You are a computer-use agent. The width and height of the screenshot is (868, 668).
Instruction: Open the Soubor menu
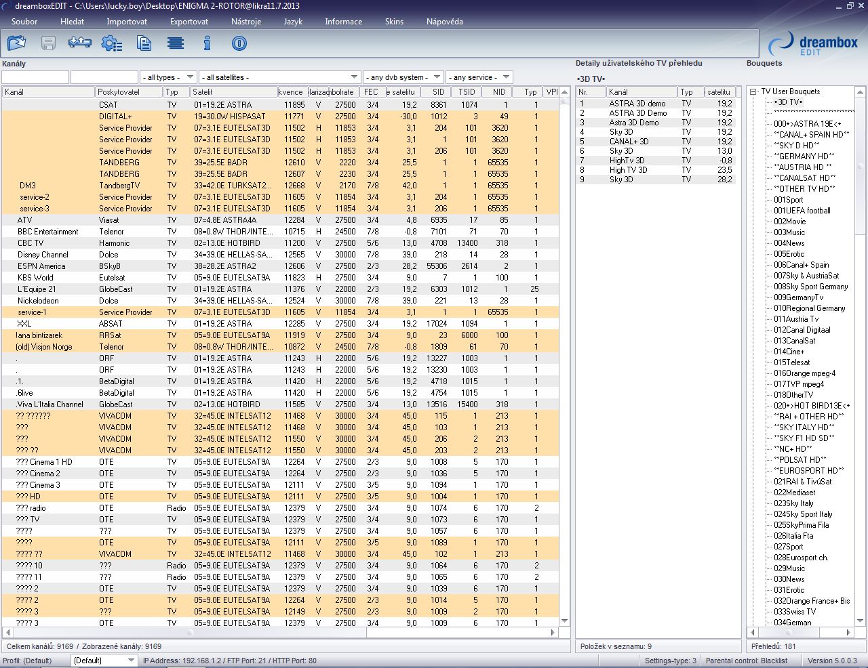click(x=24, y=22)
